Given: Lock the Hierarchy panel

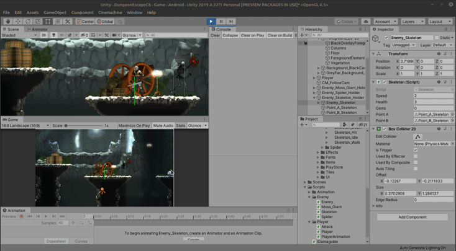Looking at the screenshot, I should click(x=360, y=29).
